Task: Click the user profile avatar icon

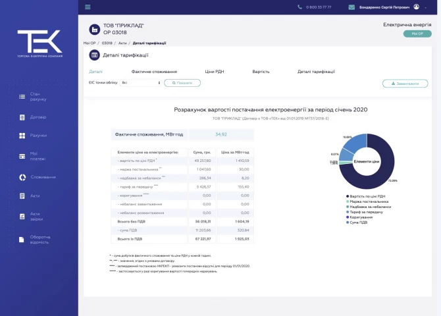Action: pos(416,7)
